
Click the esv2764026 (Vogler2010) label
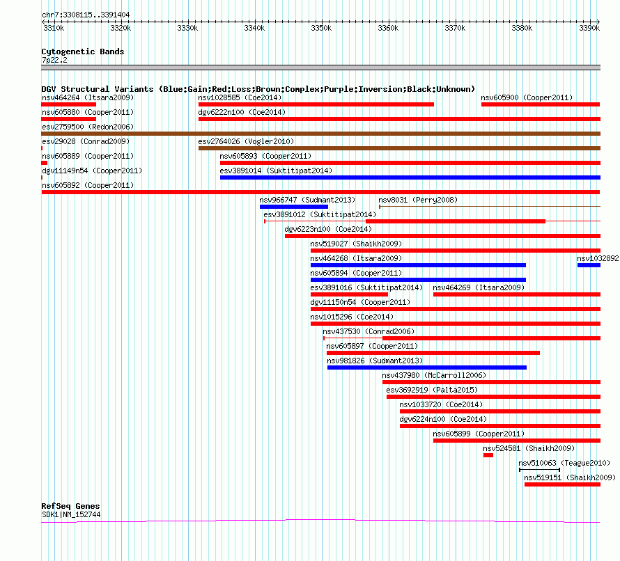coord(246,141)
